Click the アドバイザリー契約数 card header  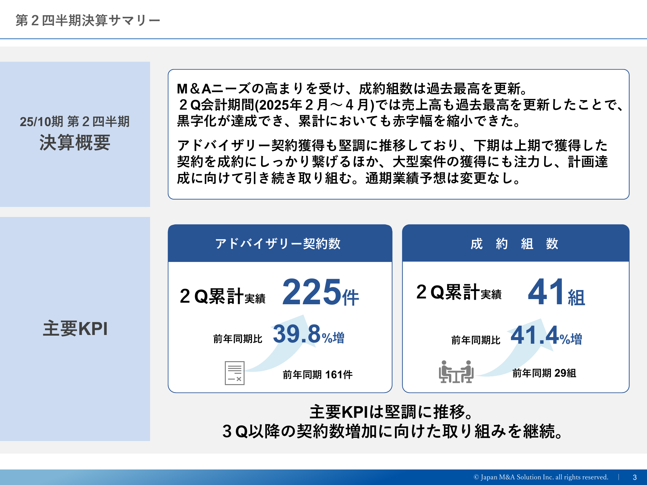pyautogui.click(x=280, y=243)
